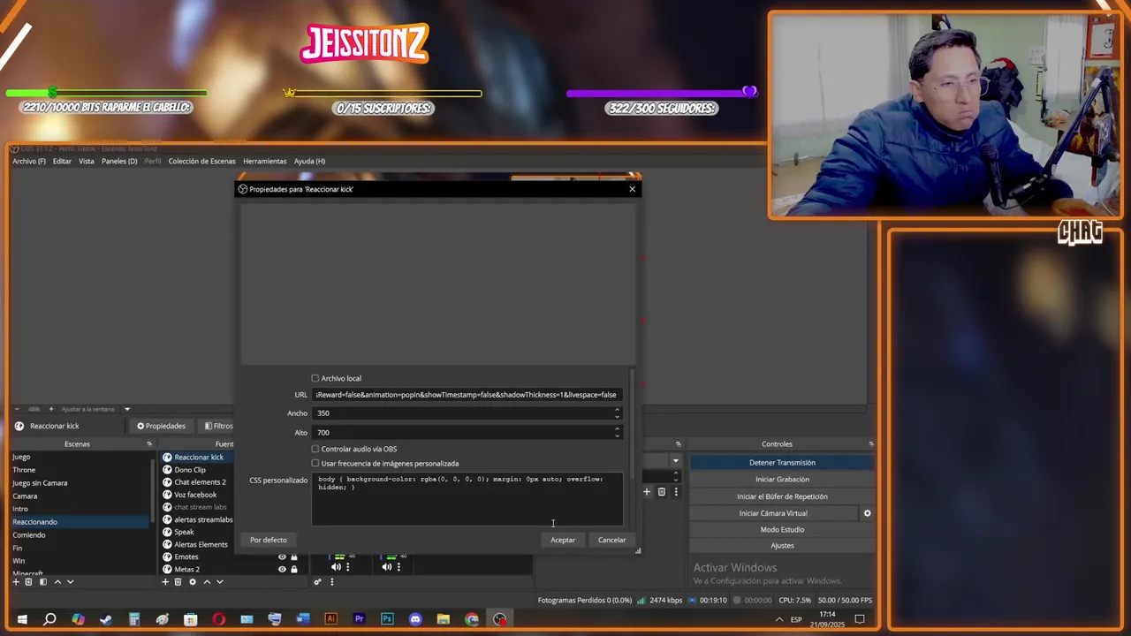Image resolution: width=1131 pixels, height=636 pixels.
Task: Open the Vista menu
Action: [87, 161]
